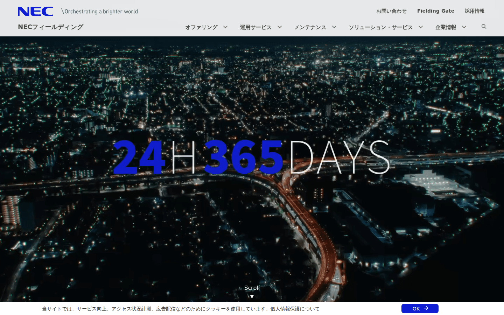
Task: Click the Scroll down arrow indicator
Action: [x=252, y=296]
